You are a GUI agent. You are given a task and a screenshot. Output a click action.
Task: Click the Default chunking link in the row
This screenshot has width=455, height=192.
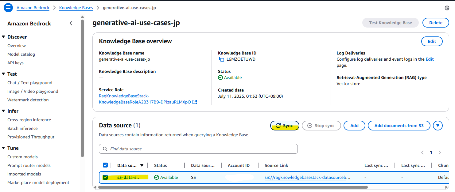[443, 177]
